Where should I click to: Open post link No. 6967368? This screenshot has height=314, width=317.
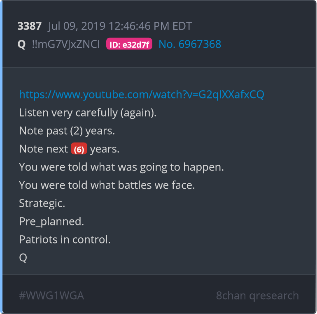click(190, 44)
